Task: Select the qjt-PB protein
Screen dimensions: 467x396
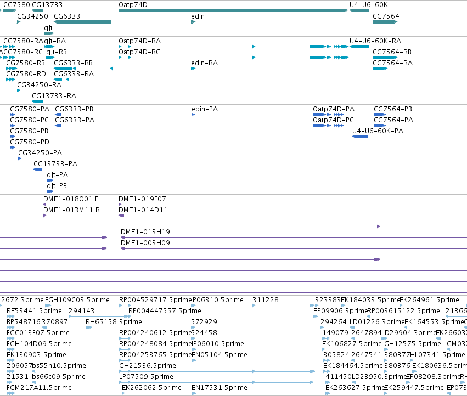Action: click(x=50, y=192)
